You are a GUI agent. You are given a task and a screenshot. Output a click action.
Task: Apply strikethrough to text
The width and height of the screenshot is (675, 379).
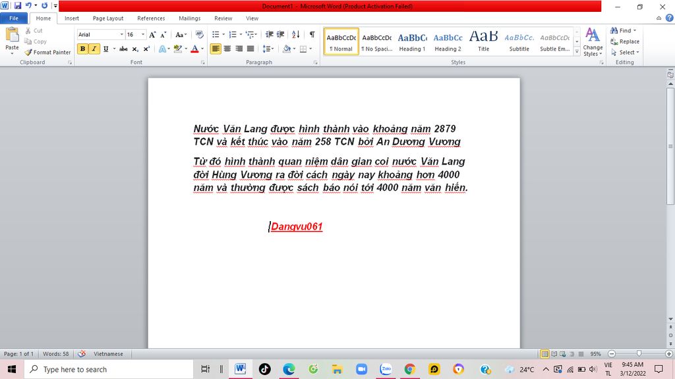tap(123, 49)
